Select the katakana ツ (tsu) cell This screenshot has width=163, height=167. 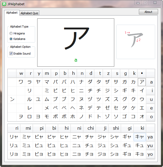pos(99,99)
